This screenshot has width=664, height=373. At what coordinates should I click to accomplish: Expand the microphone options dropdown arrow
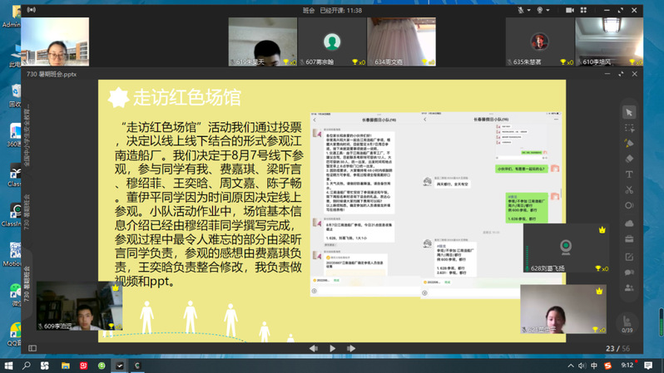click(x=529, y=11)
